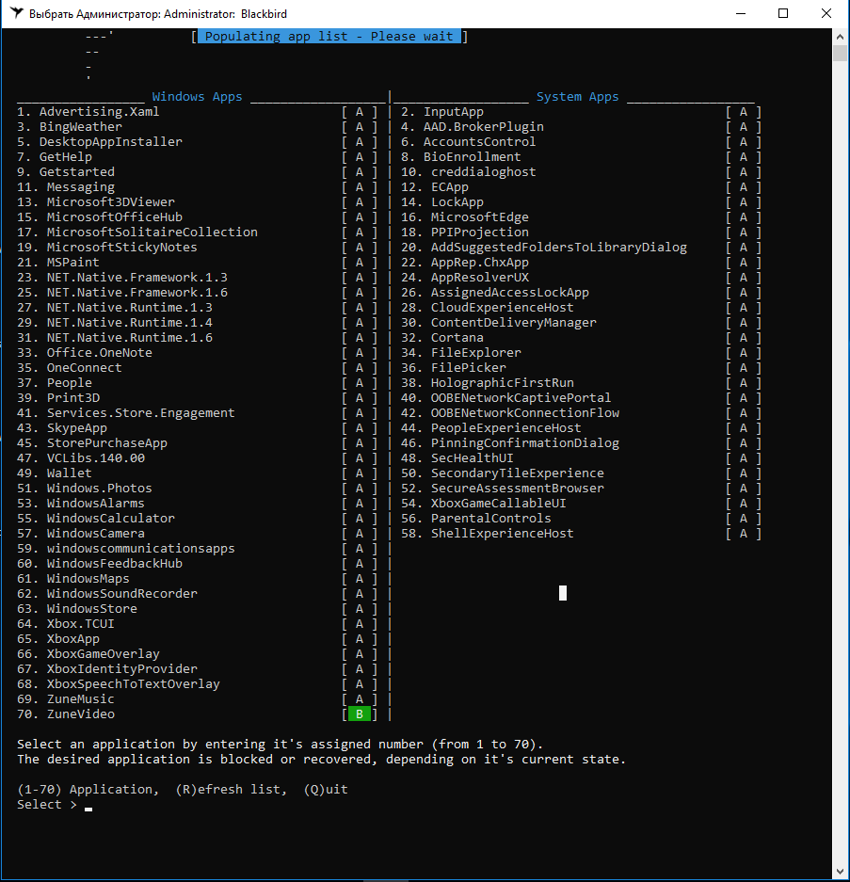Image resolution: width=850 pixels, height=882 pixels.
Task: Select the '15. MicrosoftOfficeHub' row
Action: (197, 217)
